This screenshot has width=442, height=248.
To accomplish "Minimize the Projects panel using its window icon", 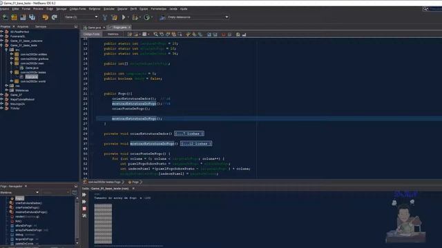I will [76, 26].
